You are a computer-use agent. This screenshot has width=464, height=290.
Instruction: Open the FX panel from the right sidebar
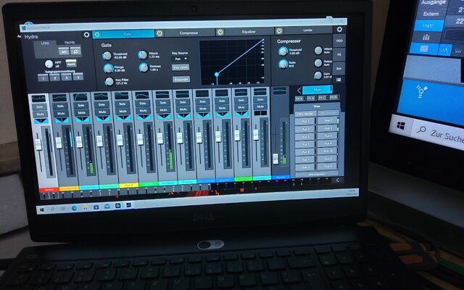pyautogui.click(x=339, y=55)
